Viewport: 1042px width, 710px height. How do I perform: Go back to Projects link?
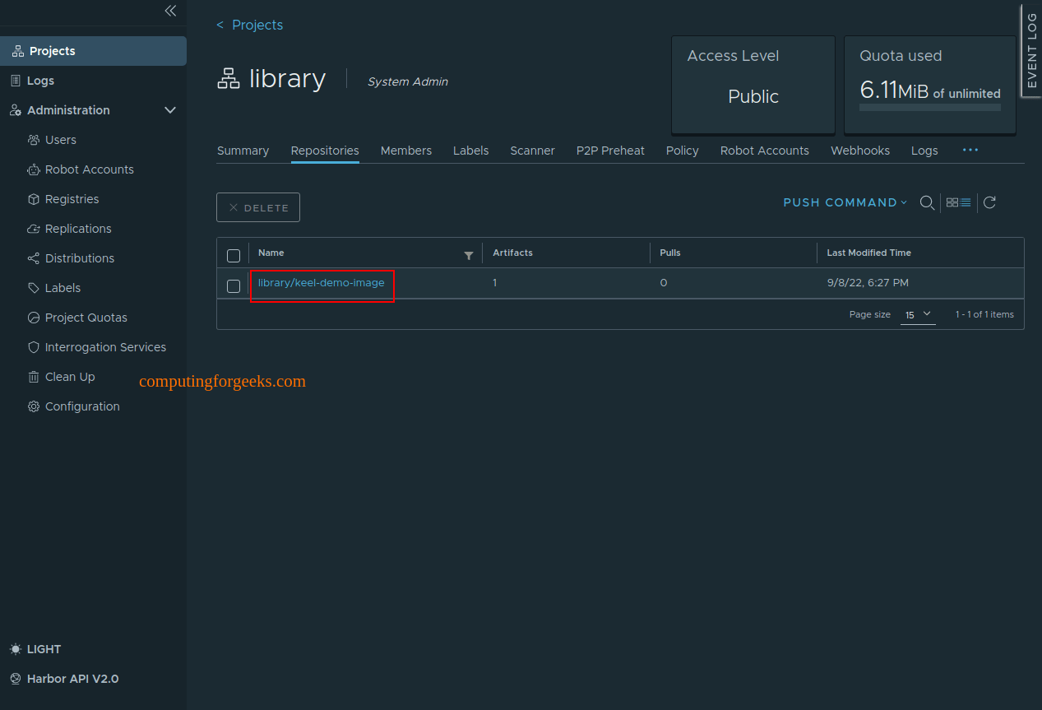click(x=250, y=25)
